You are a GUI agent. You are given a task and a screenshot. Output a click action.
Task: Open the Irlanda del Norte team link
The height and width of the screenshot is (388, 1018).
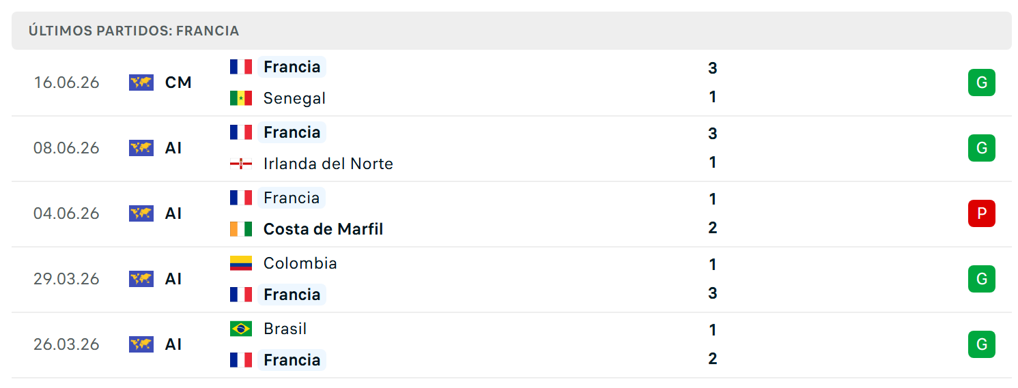coord(328,164)
